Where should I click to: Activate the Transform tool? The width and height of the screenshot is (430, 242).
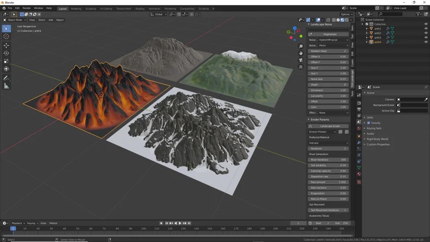(6, 69)
